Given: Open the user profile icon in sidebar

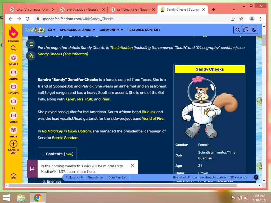Looking at the screenshot, I should (x=13, y=176).
